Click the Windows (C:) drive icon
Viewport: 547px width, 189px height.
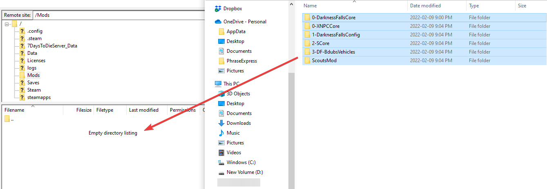coord(221,162)
